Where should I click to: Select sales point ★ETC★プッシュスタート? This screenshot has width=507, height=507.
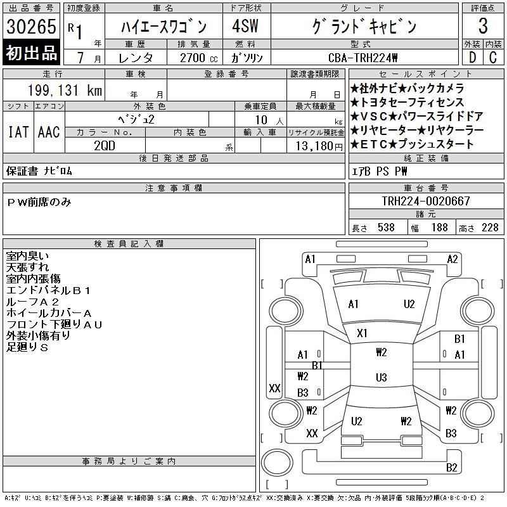pos(412,144)
